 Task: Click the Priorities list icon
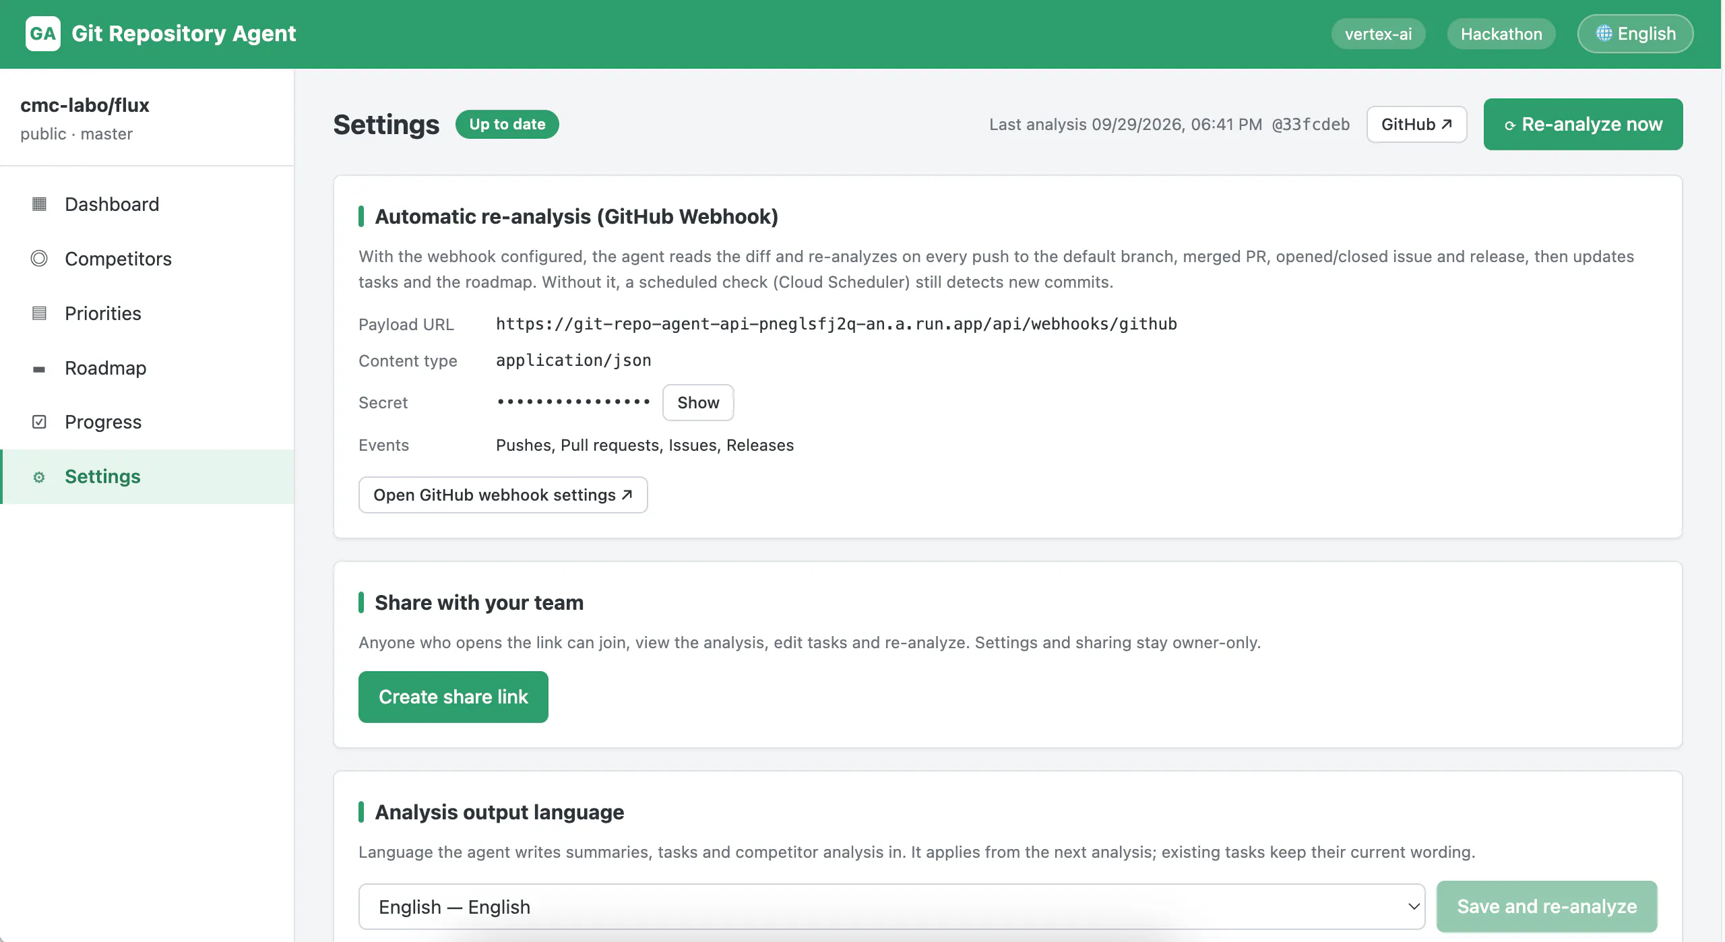pyautogui.click(x=39, y=313)
